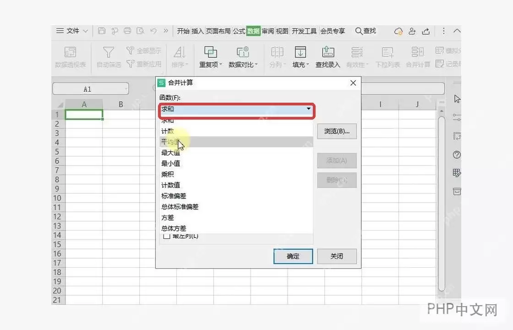Click the undo arrow icon
Viewport: 513px width, 330px height.
pyautogui.click(x=153, y=31)
